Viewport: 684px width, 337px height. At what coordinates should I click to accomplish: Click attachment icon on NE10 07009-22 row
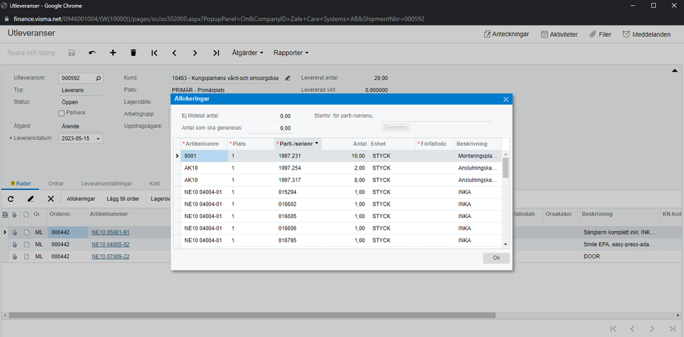pos(14,256)
